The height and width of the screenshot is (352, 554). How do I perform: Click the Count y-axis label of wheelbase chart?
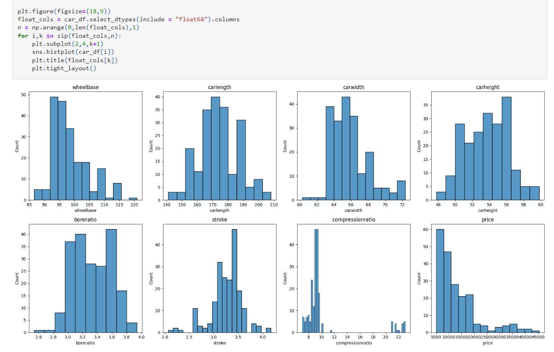tap(17, 146)
